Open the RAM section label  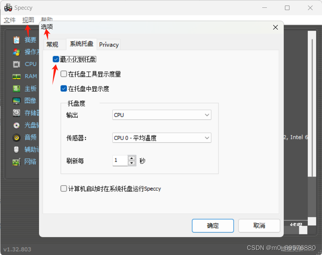coord(31,76)
